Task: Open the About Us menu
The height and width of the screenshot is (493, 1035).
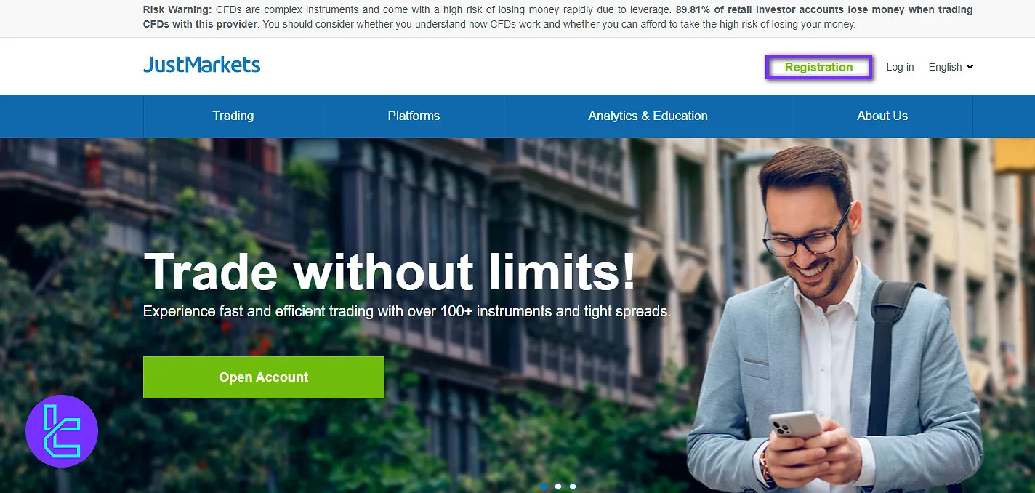Action: coord(882,116)
